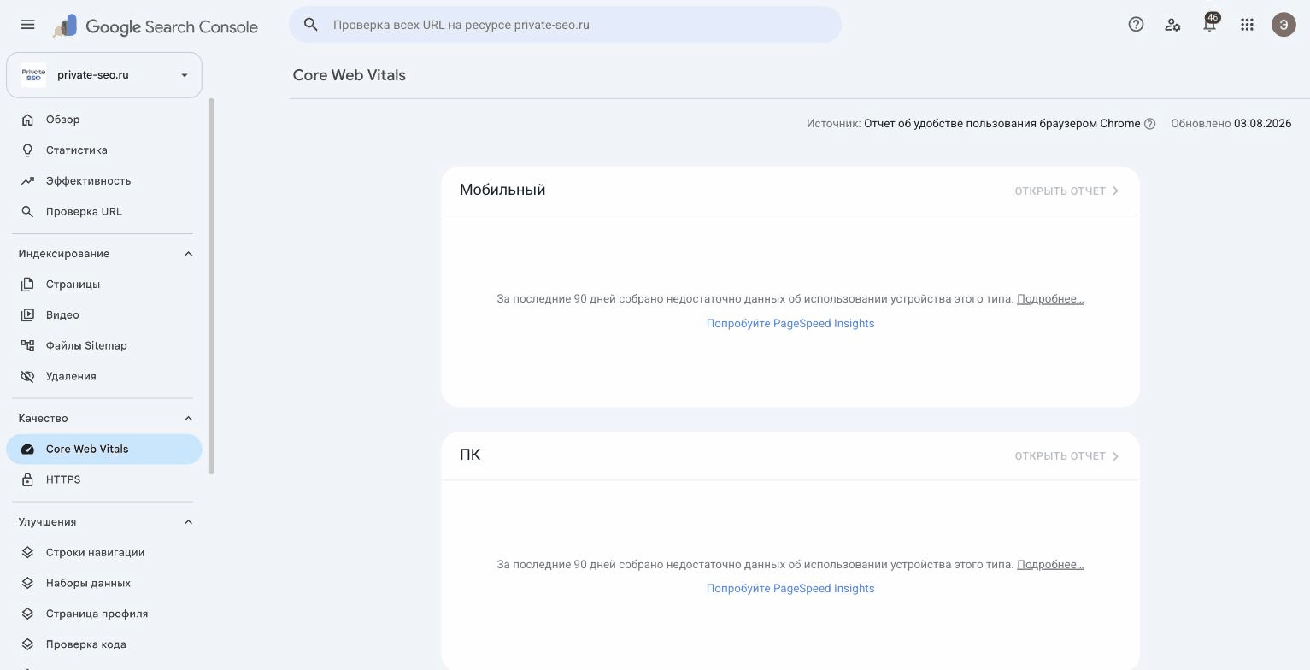1310x670 pixels.
Task: Click the Мобильный card title
Action: click(502, 190)
